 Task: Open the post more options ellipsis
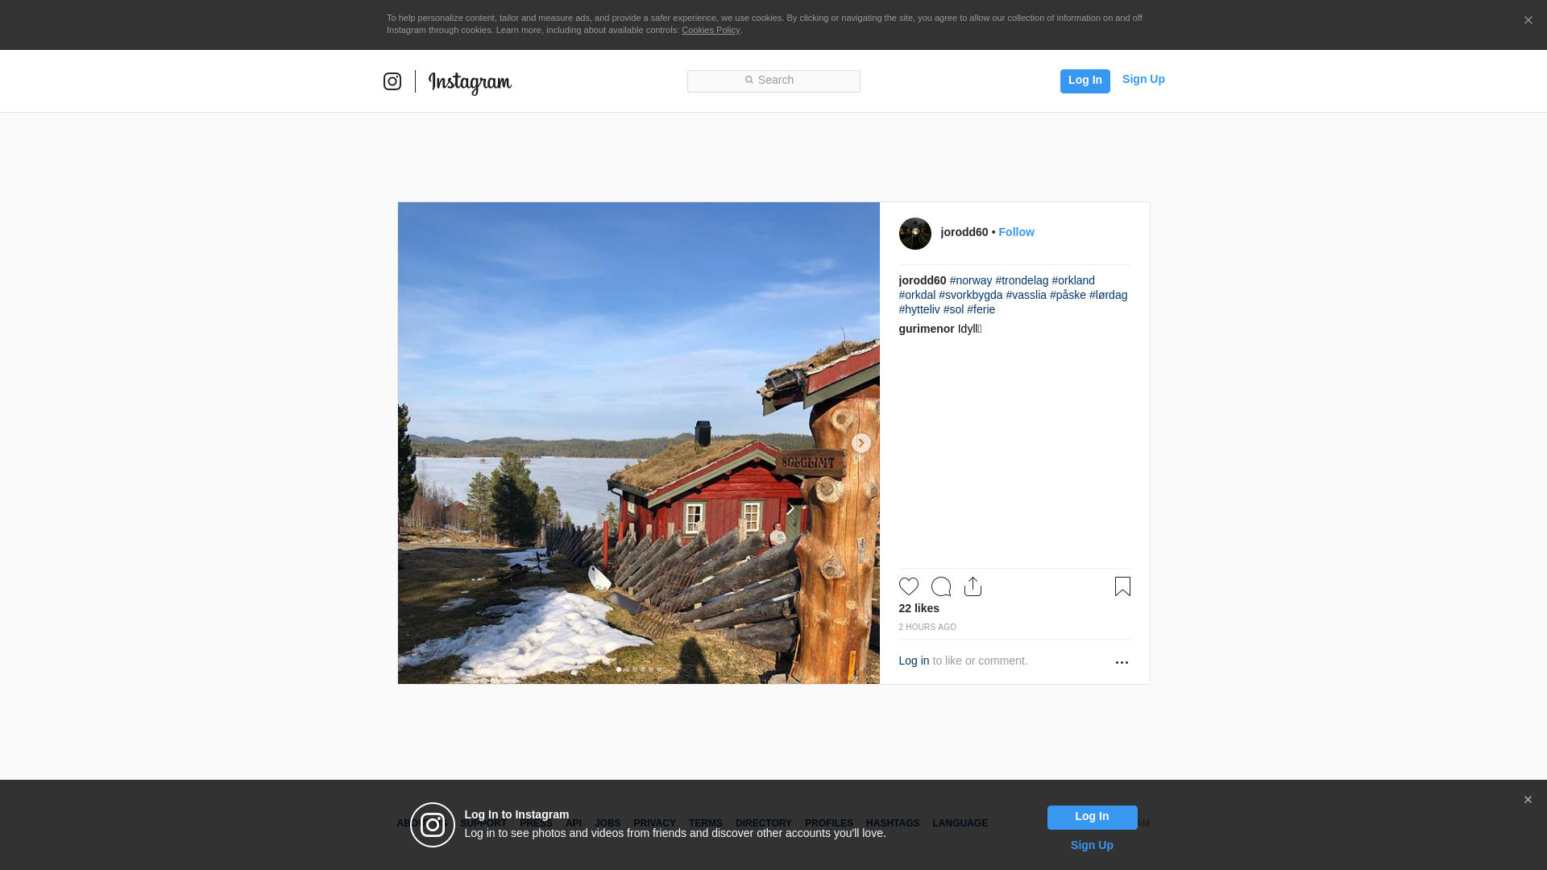(x=1122, y=662)
